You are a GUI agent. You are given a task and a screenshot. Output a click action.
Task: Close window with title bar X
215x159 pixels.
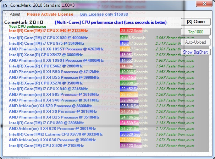204,4
